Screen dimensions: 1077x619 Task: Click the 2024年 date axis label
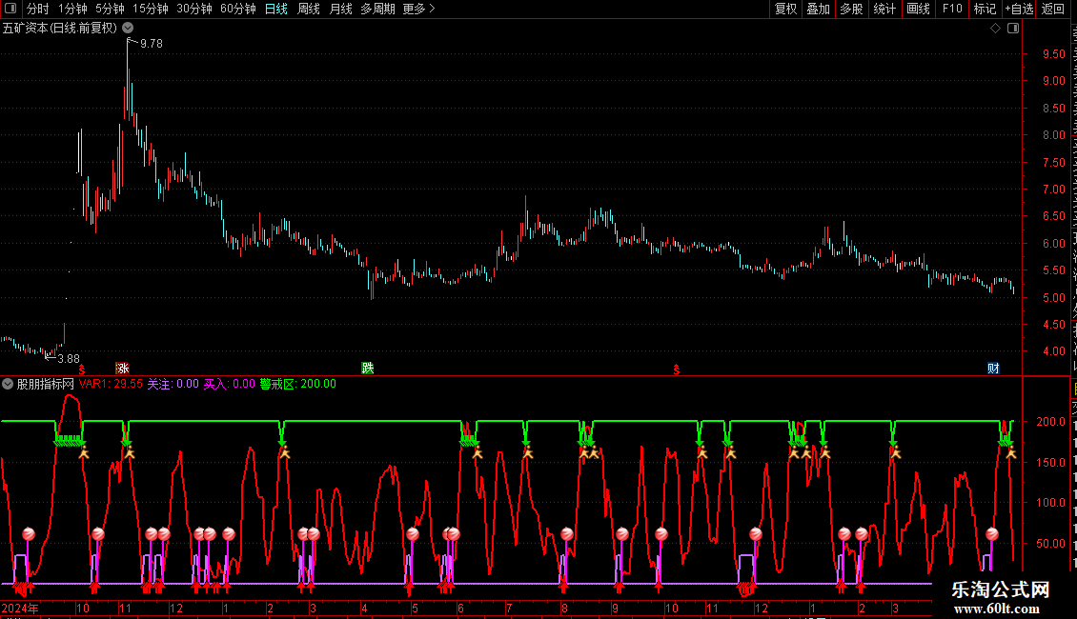click(20, 608)
